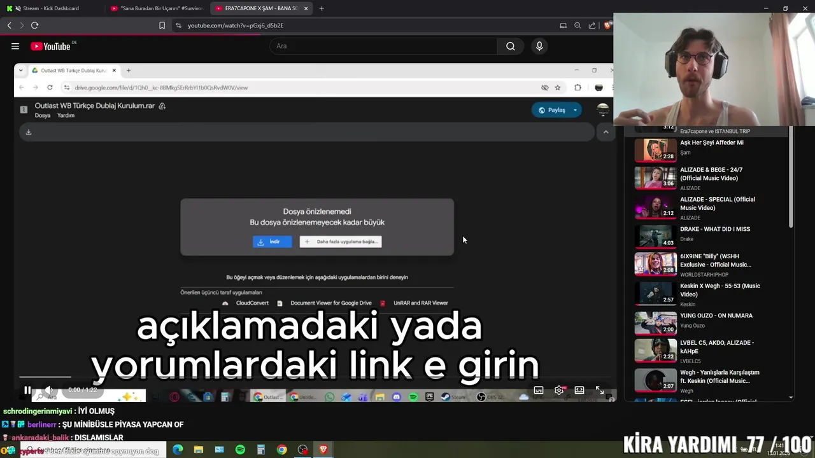Click chat username 'schrodingerinmiyavi'
The width and height of the screenshot is (815, 458).
point(38,412)
